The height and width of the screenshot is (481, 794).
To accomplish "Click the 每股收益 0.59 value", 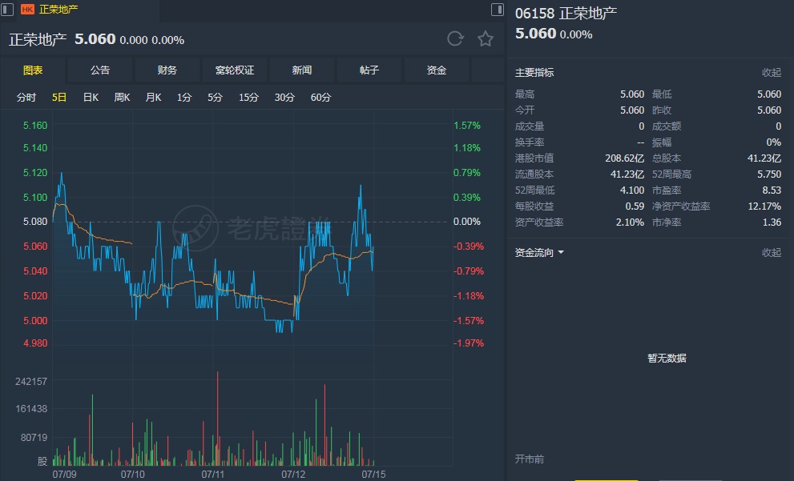I will (x=635, y=206).
